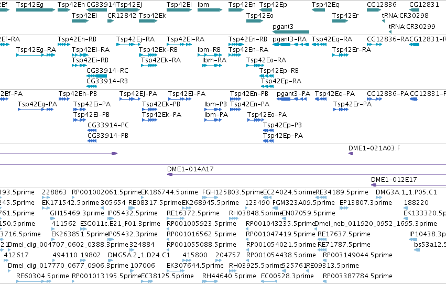Click the tRNA:CR30299 label
This screenshot has height=284, width=446.
pyautogui.click(x=412, y=27)
